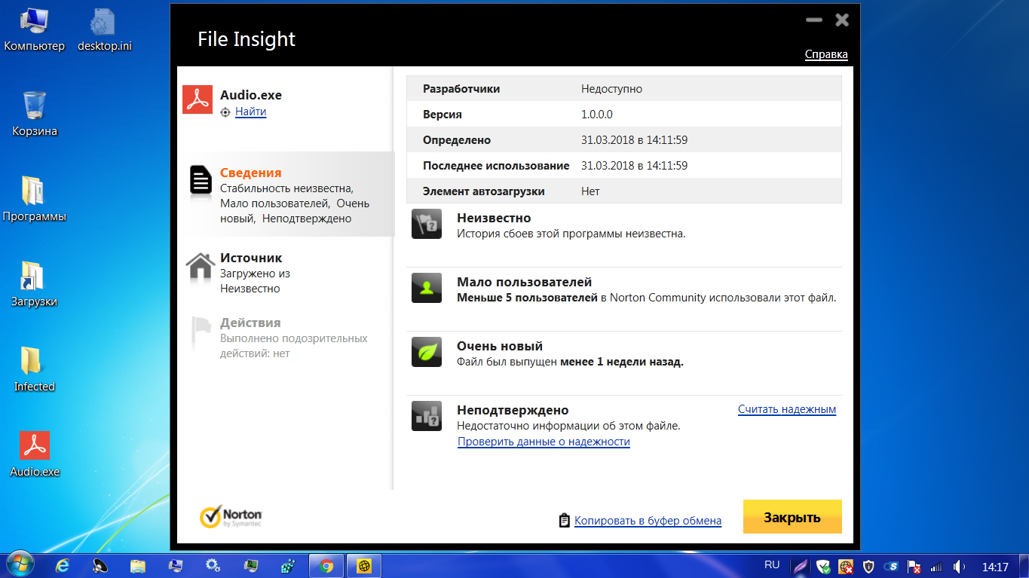Click the loudspeaker icon pinned to the taskbar
1029x578 pixels.
point(100,565)
